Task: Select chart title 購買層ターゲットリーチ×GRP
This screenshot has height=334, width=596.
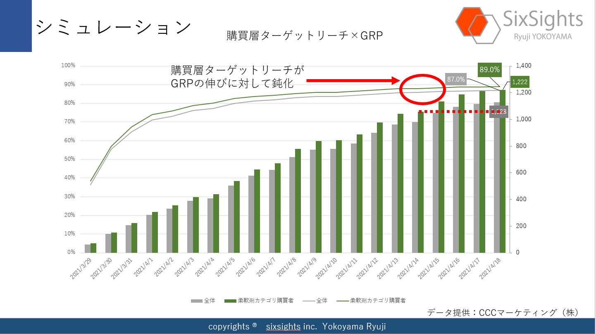Action: pos(305,36)
